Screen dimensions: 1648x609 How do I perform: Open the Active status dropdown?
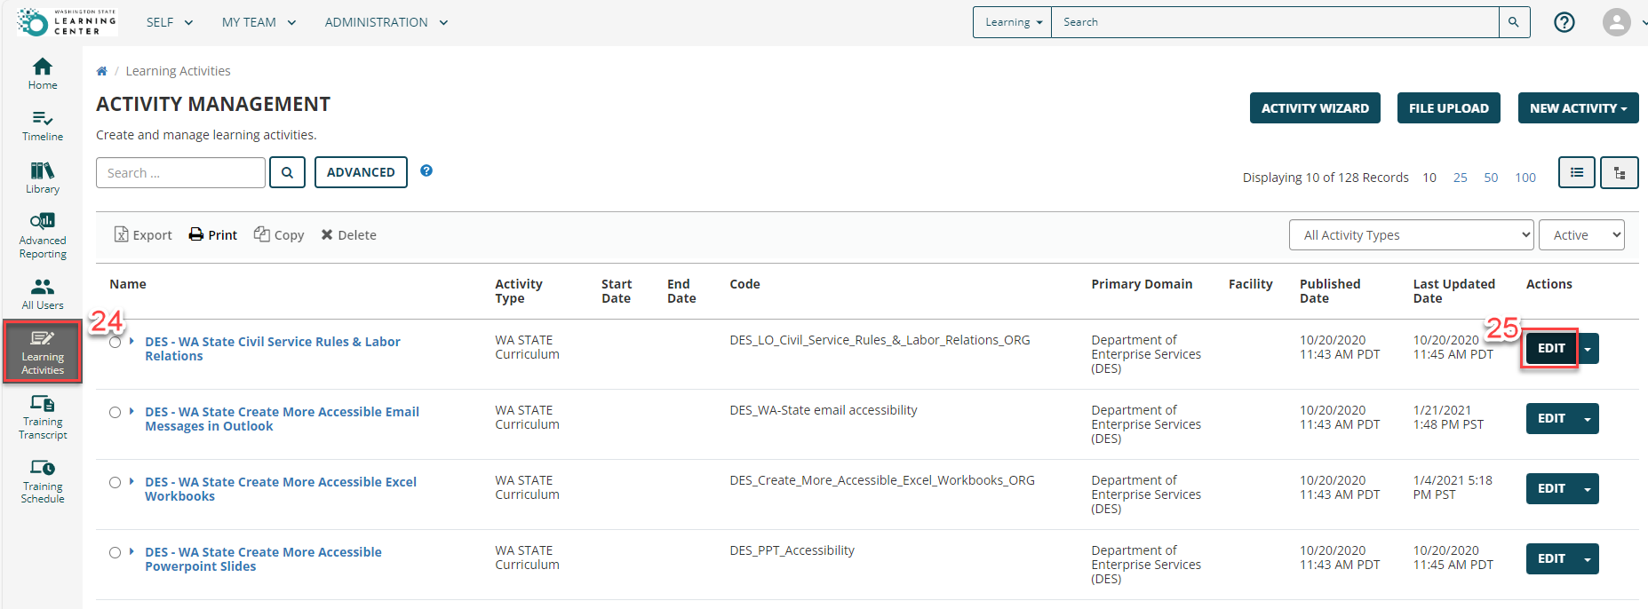[x=1581, y=234]
